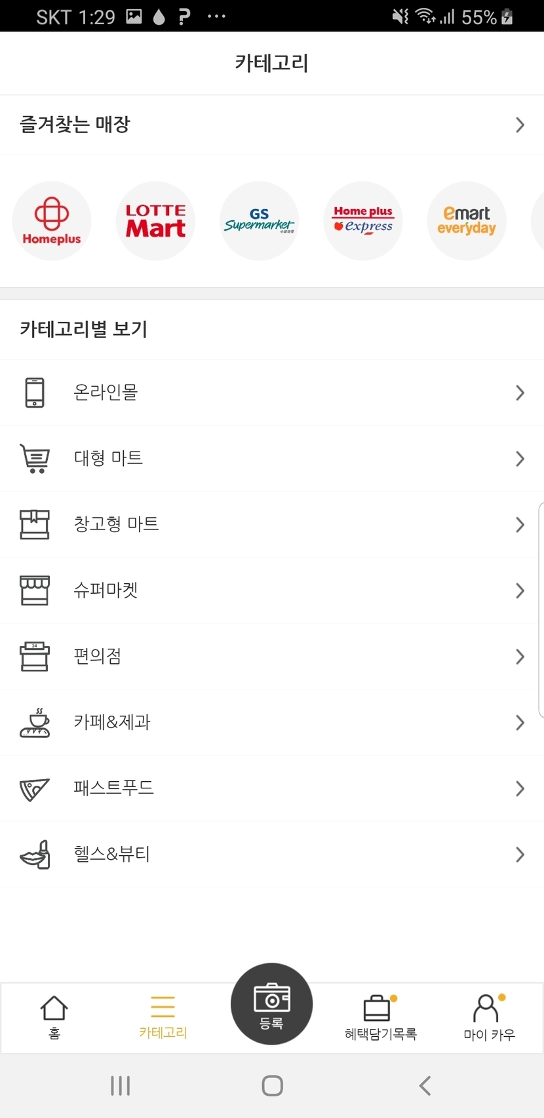The width and height of the screenshot is (544, 1118).
Task: Open the 헬스&뷰티 chevron arrow
Action: click(520, 855)
